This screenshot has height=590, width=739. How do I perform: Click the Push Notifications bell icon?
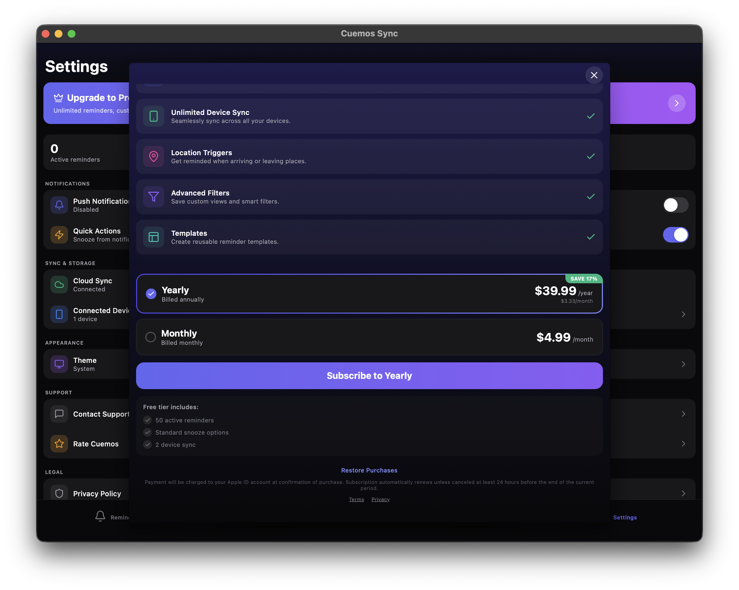59,205
